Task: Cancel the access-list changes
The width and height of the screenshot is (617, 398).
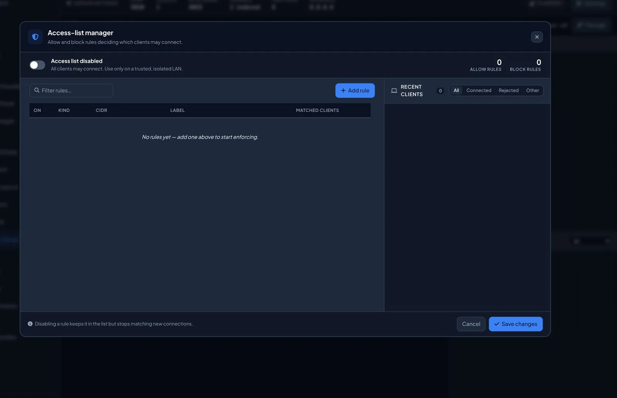Action: 471,324
